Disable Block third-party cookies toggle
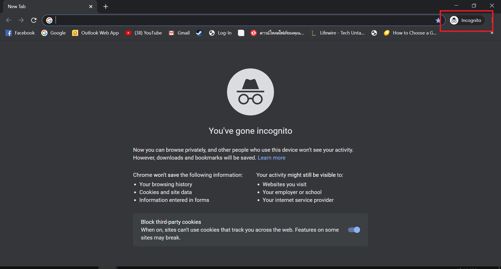Screen dimensions: 501x269 click(x=354, y=230)
